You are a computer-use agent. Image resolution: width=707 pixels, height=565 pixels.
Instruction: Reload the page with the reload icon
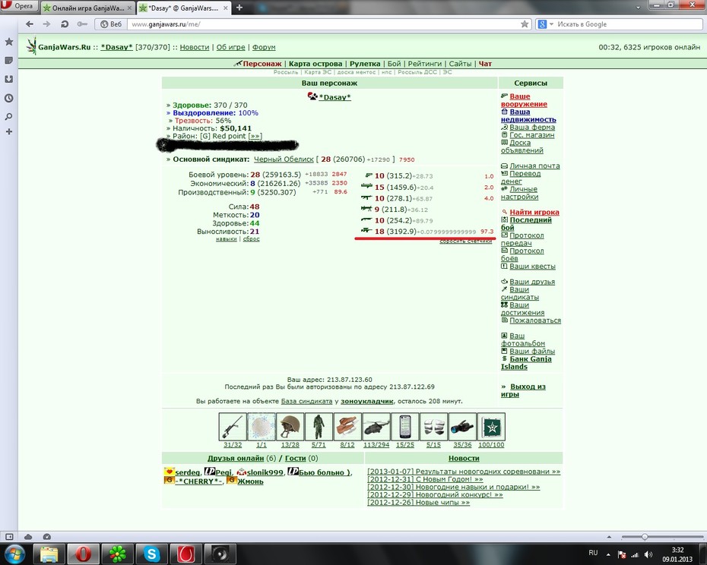point(65,24)
